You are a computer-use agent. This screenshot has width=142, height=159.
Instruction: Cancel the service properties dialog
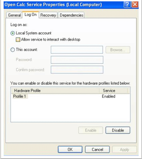[97, 150]
